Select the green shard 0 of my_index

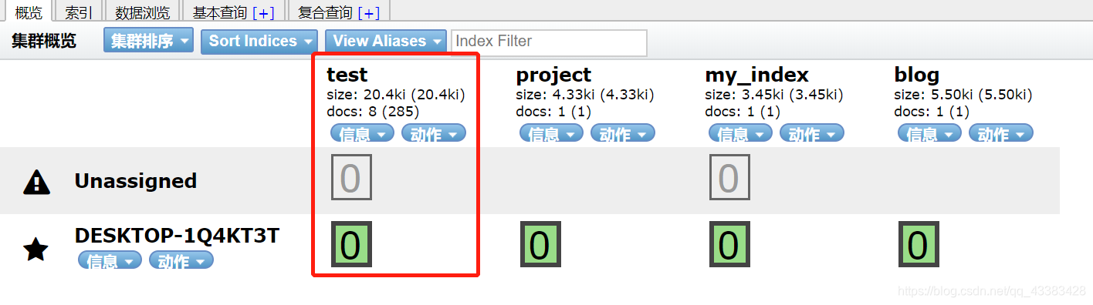point(729,244)
